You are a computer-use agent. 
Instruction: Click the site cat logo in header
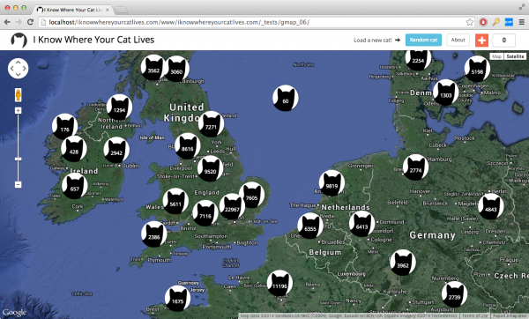coord(19,41)
